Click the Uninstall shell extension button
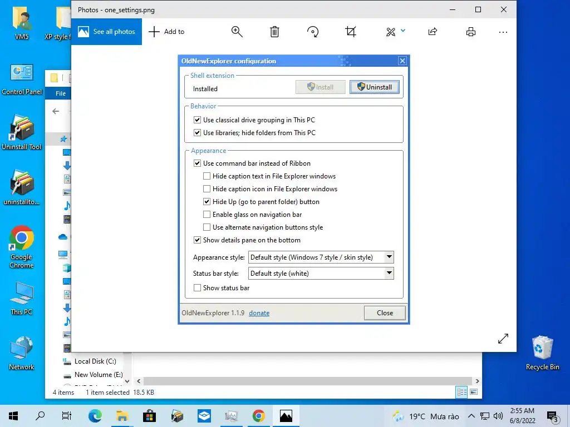This screenshot has height=427, width=570. pos(375,87)
